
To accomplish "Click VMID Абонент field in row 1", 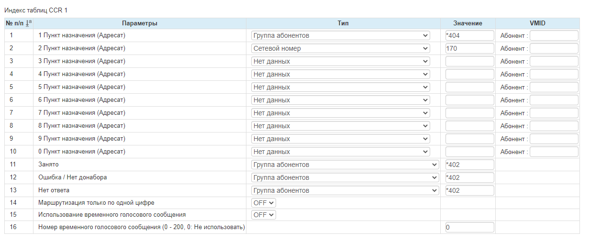I will pyautogui.click(x=554, y=35).
